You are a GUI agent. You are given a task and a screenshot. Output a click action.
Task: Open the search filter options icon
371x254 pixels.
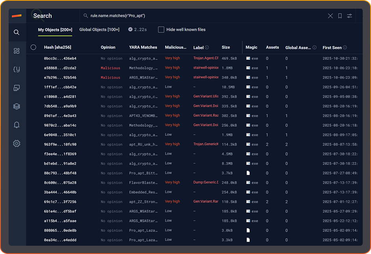tap(349, 16)
